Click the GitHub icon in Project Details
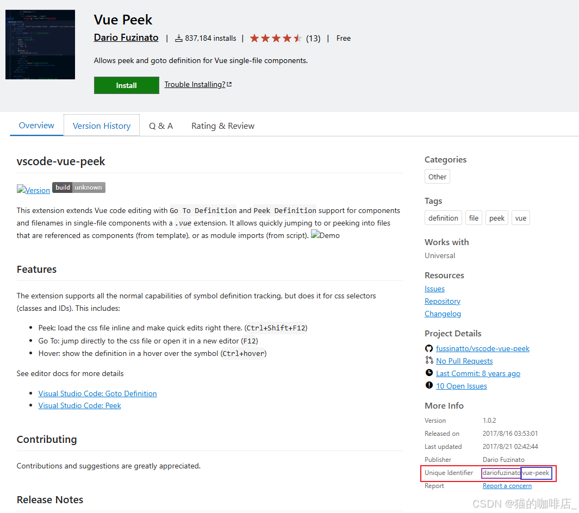This screenshot has width=579, height=513. click(x=429, y=348)
